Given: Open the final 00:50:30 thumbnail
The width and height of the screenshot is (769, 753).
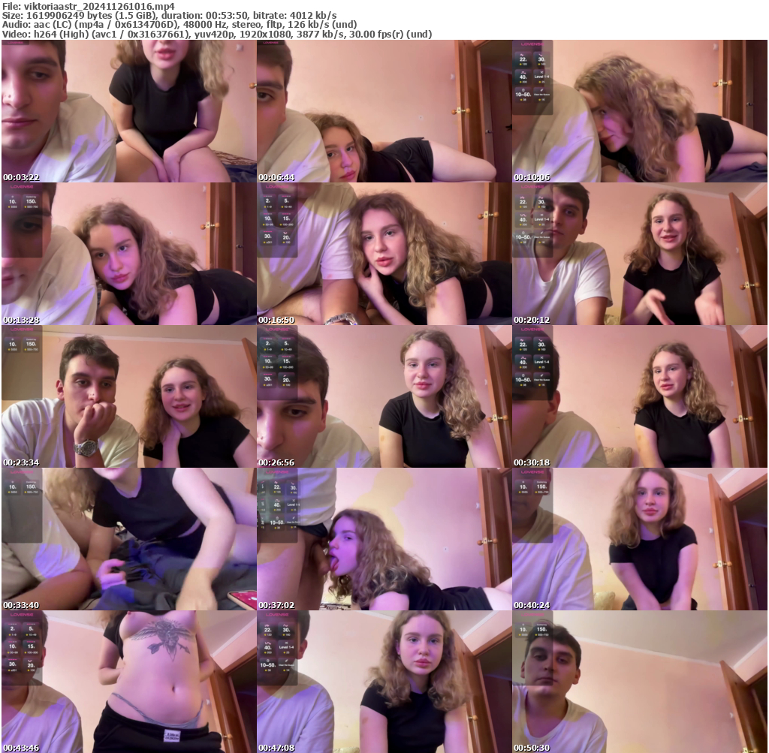Looking at the screenshot, I should coord(640,679).
